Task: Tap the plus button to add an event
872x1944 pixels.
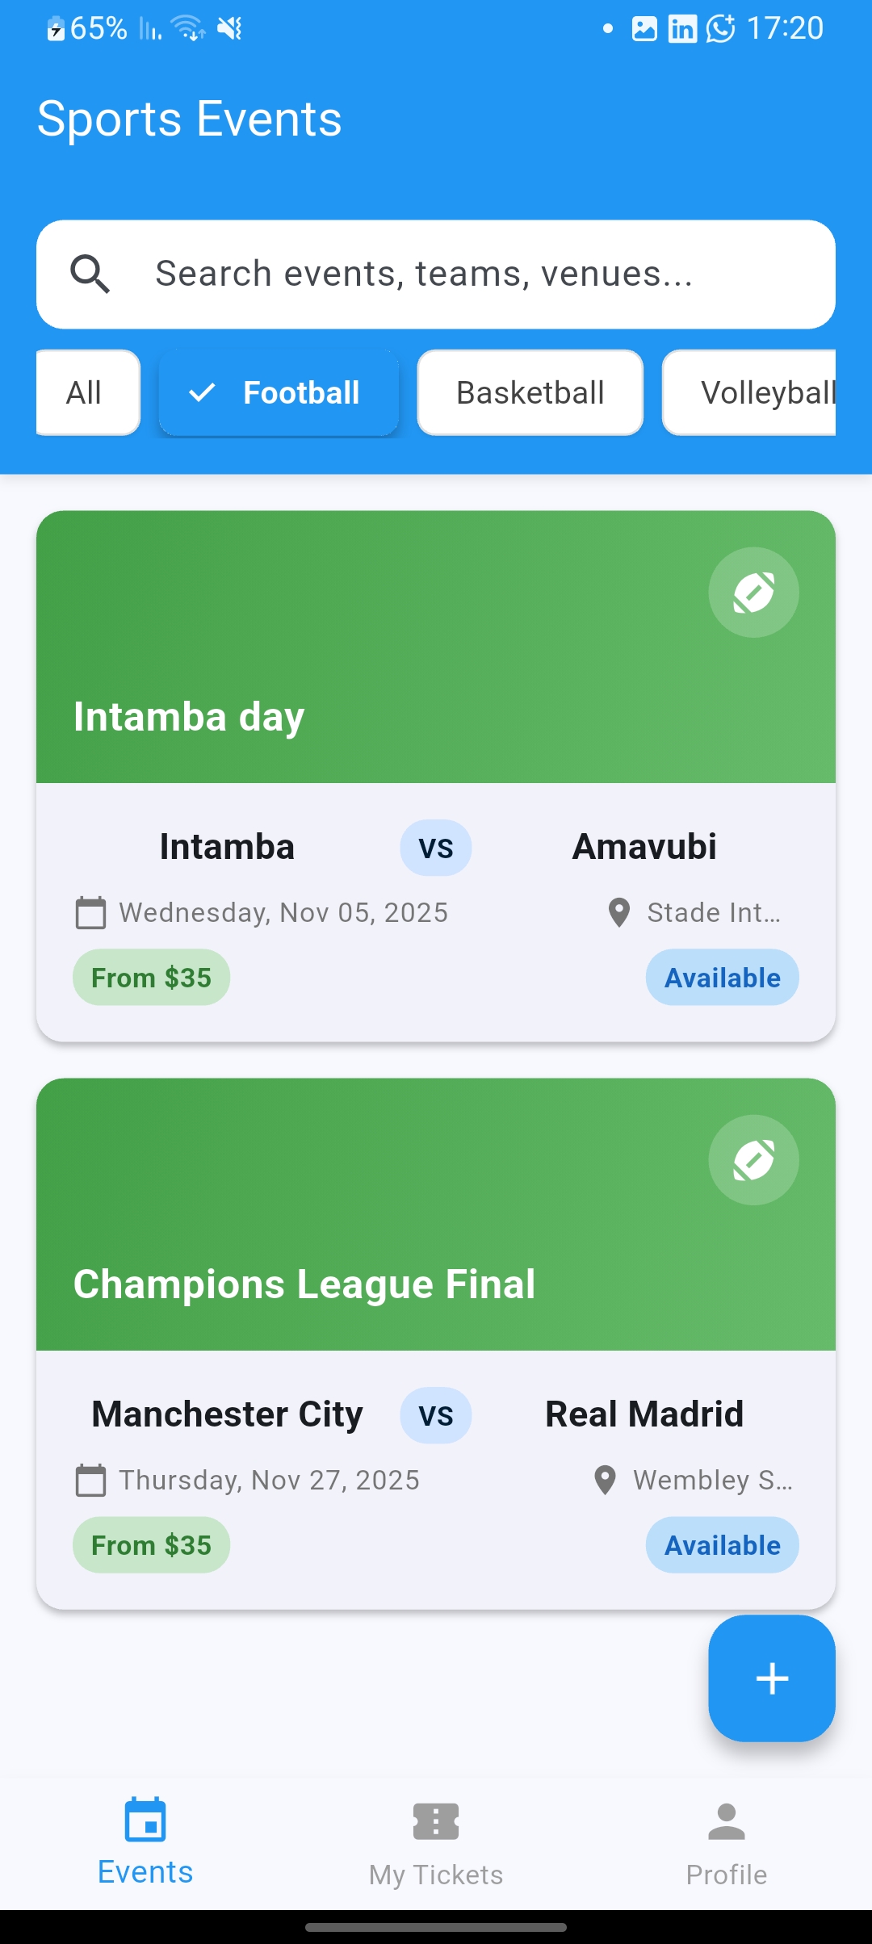Action: click(x=771, y=1678)
